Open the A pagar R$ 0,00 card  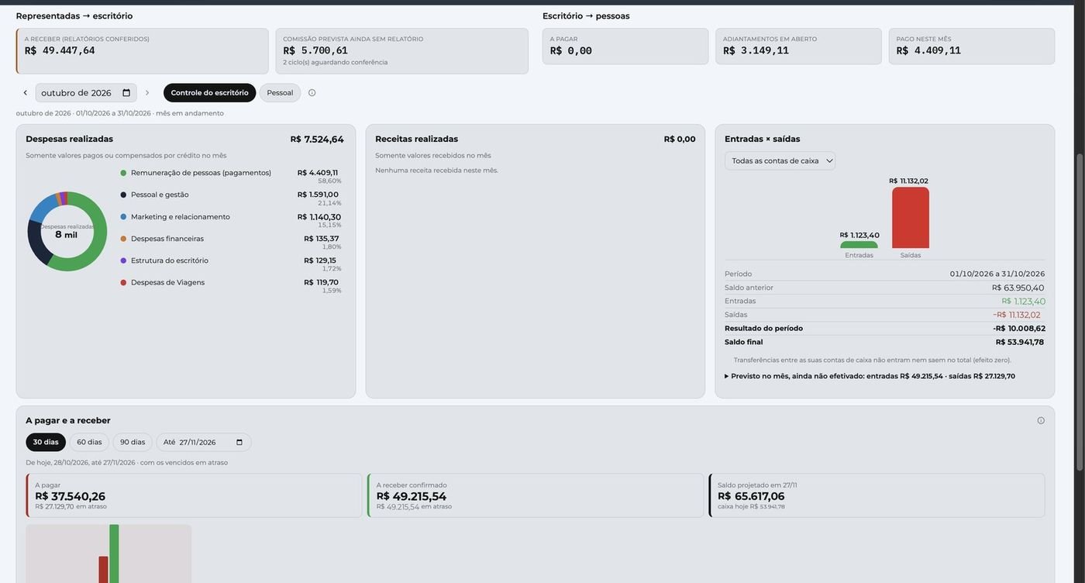point(625,47)
